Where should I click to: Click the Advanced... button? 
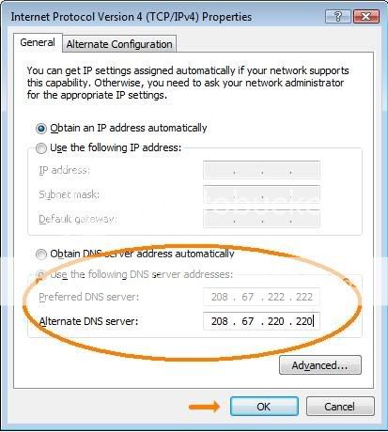point(320,365)
